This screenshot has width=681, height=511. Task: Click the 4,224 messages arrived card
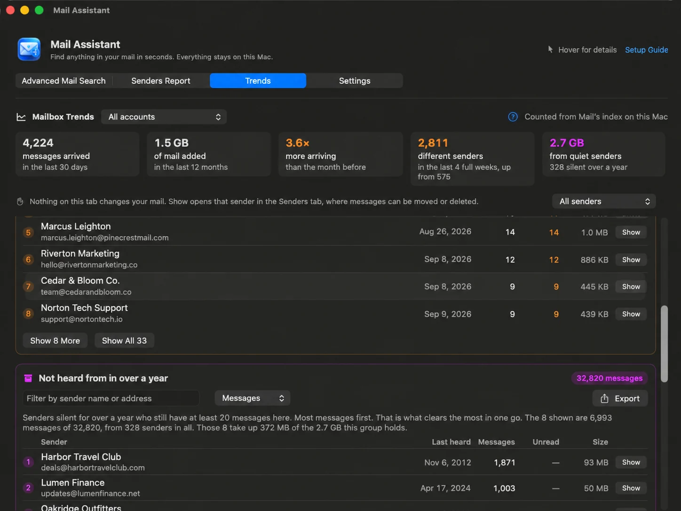point(78,154)
